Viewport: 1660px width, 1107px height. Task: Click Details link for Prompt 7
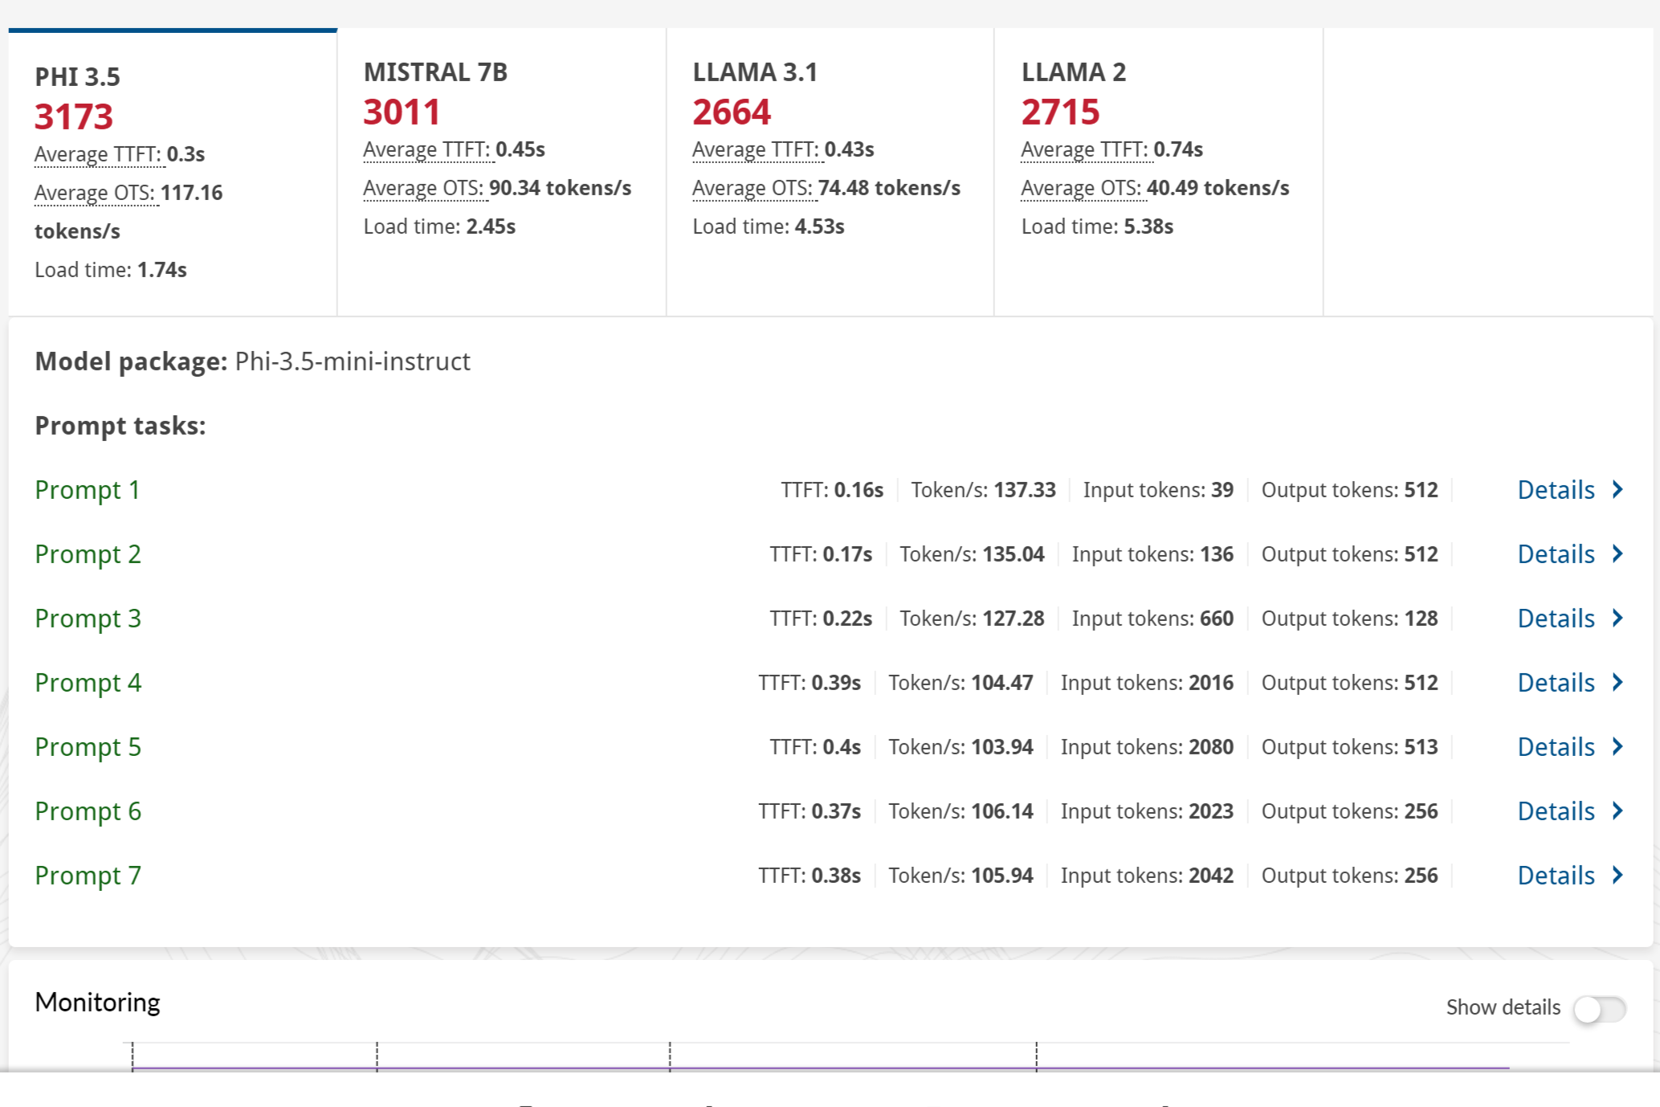tap(1556, 876)
